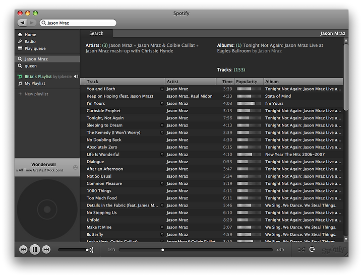Select track Unfold

[93, 220]
